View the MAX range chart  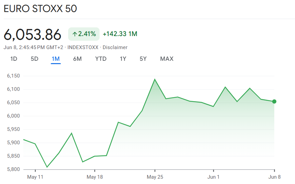[x=167, y=59]
